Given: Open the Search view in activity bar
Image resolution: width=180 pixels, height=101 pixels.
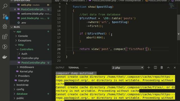Looking at the screenshot, I should click(5, 6).
